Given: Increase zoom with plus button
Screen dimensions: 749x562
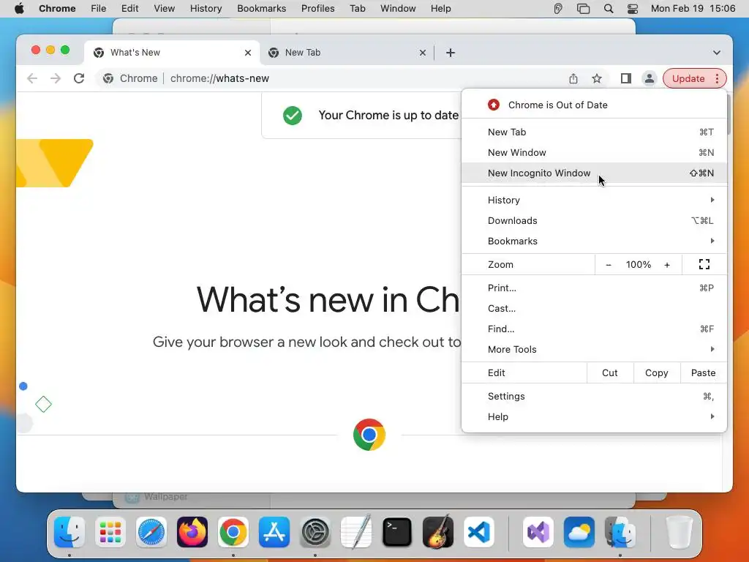Looking at the screenshot, I should (x=667, y=264).
